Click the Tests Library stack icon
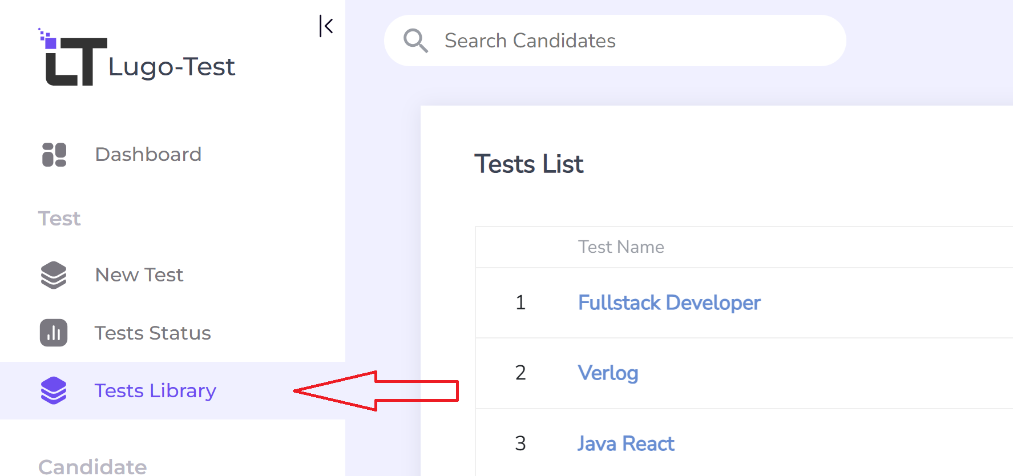 click(x=54, y=390)
